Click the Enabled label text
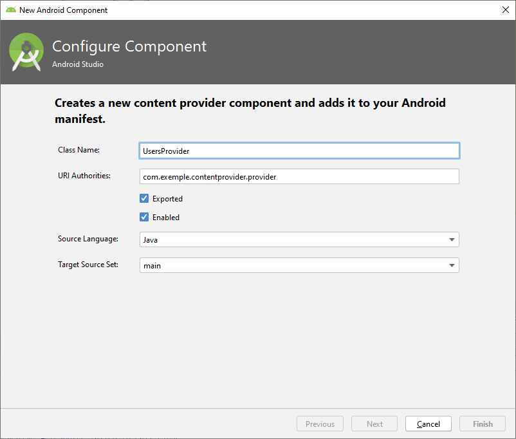Viewport: 516px width, 439px height. [x=166, y=218]
